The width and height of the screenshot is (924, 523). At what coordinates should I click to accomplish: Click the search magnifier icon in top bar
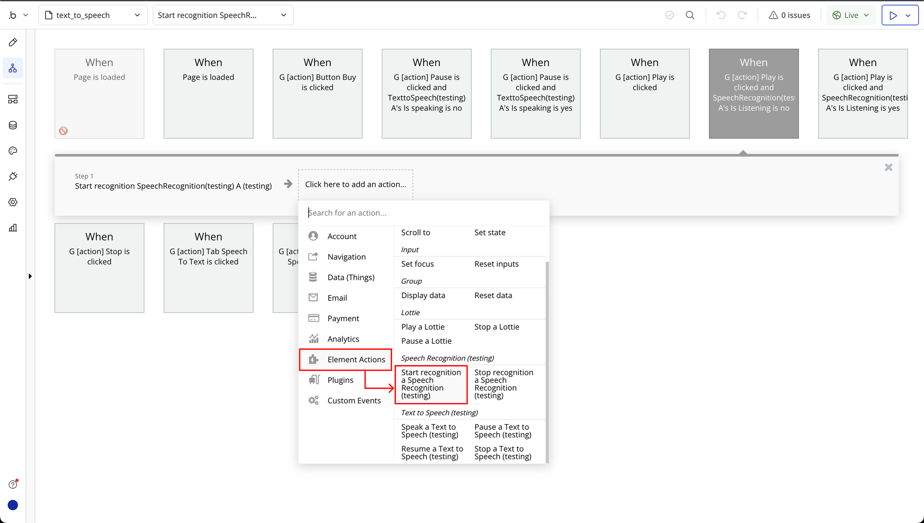point(690,15)
